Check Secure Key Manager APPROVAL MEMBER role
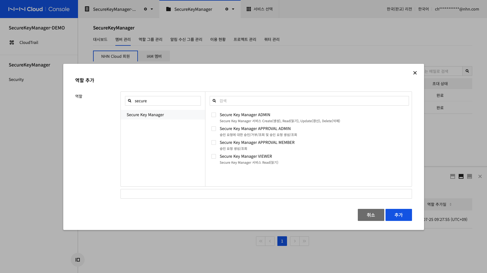The image size is (487, 273). point(214,142)
